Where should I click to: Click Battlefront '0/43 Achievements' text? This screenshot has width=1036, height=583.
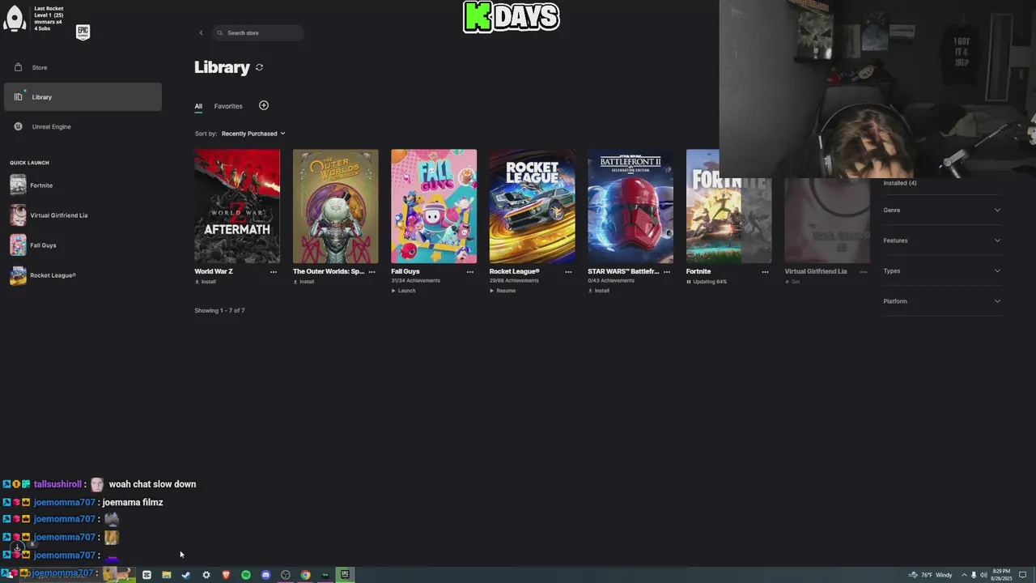pos(611,281)
